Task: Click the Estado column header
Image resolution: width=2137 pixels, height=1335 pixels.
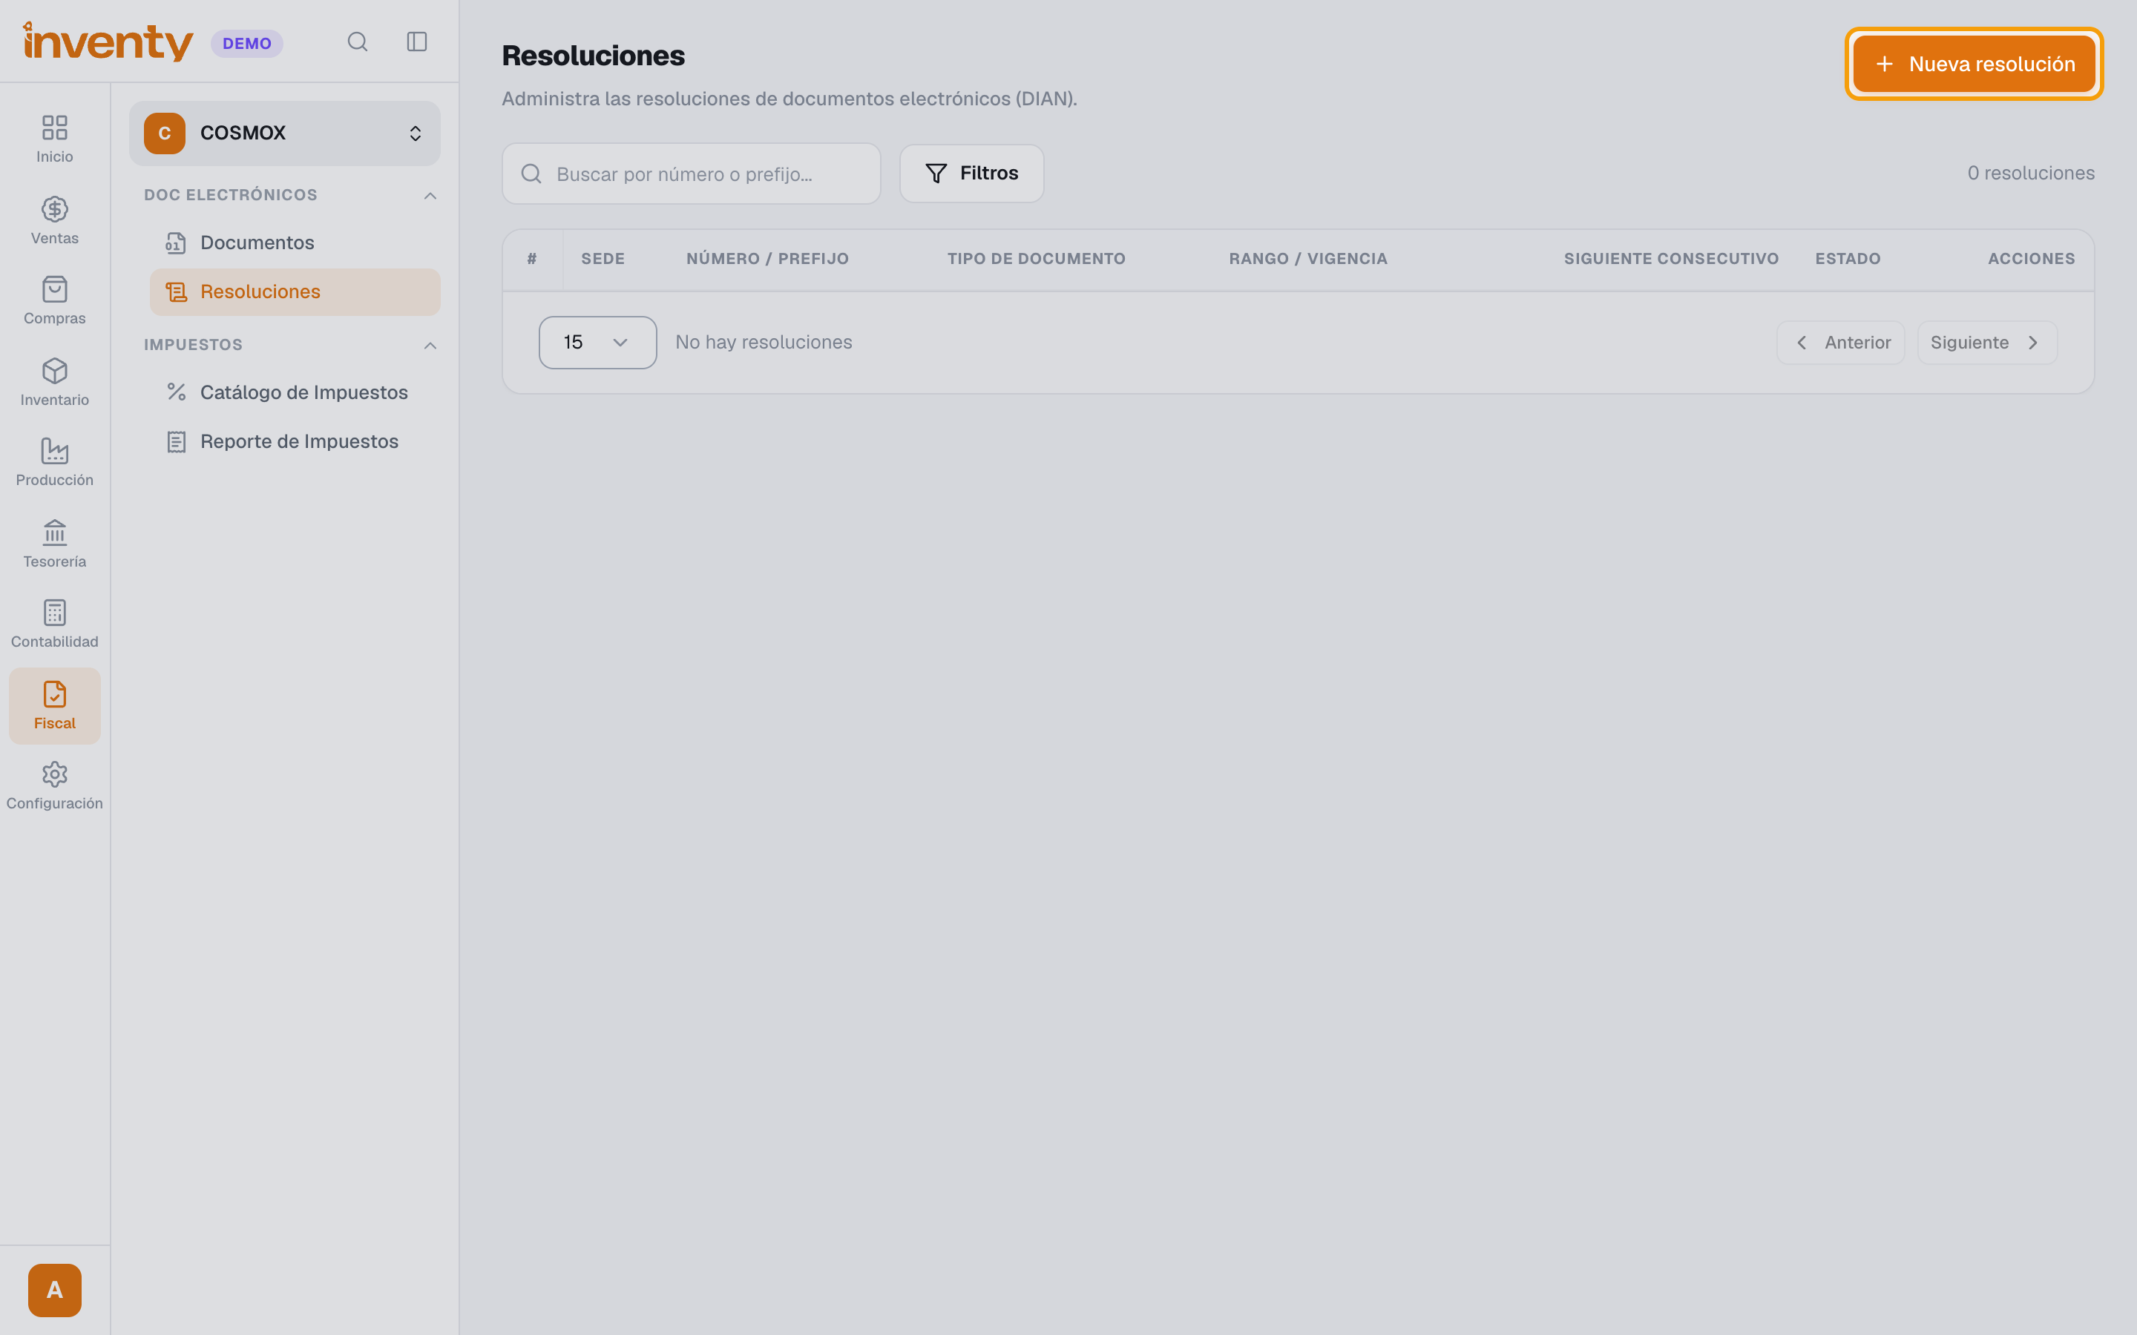Action: point(1848,259)
